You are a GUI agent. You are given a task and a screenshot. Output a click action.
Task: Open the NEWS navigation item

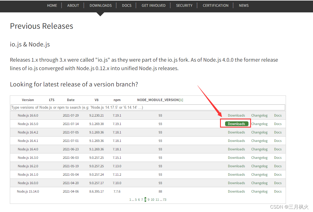[x=244, y=6]
